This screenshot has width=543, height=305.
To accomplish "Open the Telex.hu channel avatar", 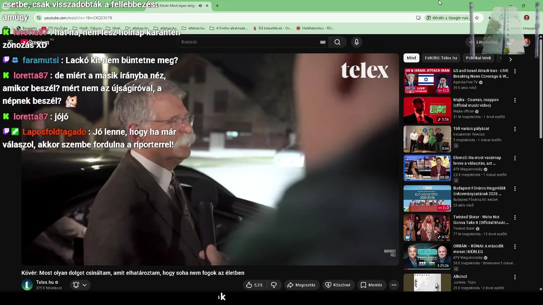I will (x=27, y=285).
